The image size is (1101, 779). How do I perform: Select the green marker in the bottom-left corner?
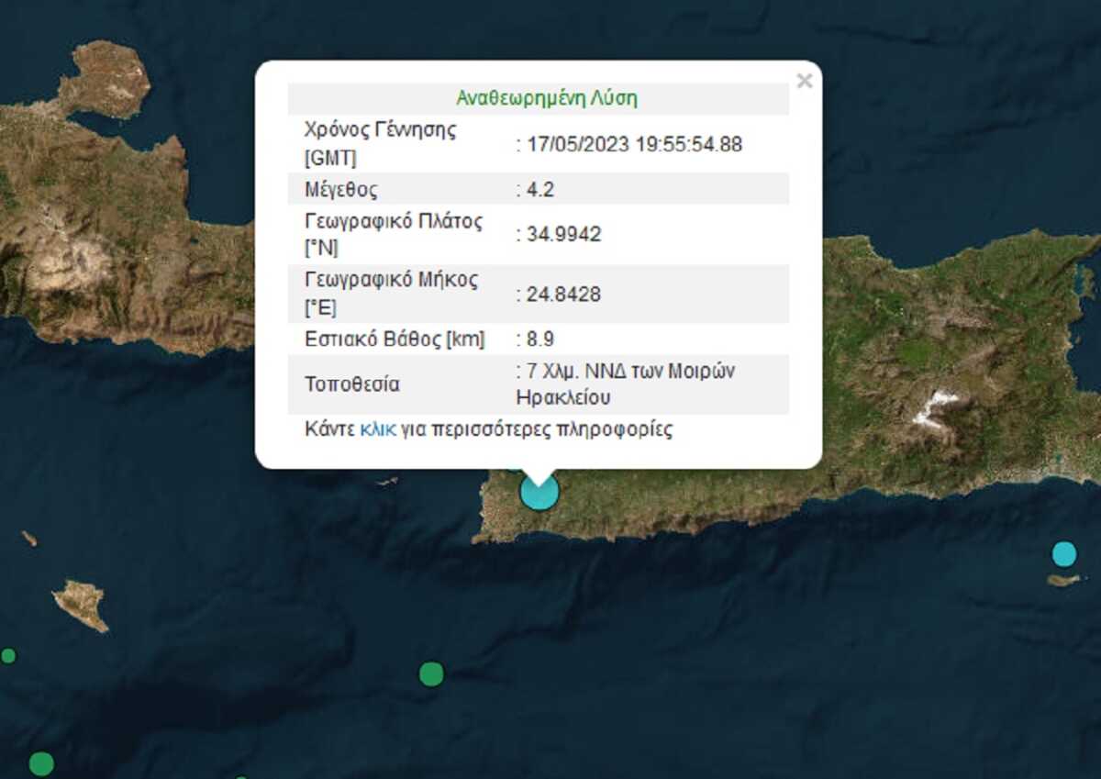coord(41,763)
